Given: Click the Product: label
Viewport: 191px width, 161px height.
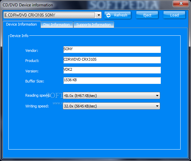Looking at the screenshot, I should 32,61.
